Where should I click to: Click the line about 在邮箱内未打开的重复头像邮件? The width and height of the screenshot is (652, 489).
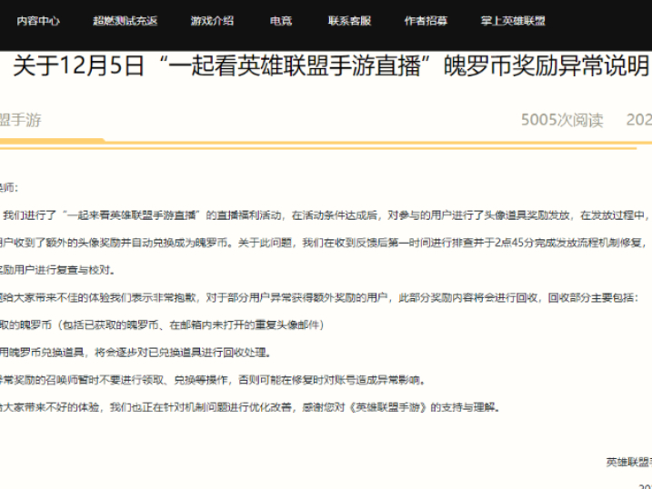click(x=162, y=324)
